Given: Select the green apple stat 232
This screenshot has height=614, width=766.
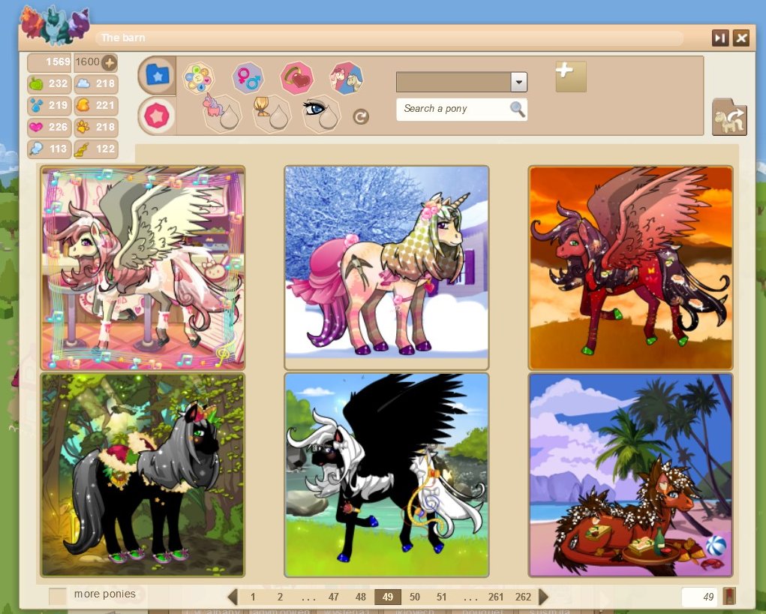Looking at the screenshot, I should click(x=49, y=83).
